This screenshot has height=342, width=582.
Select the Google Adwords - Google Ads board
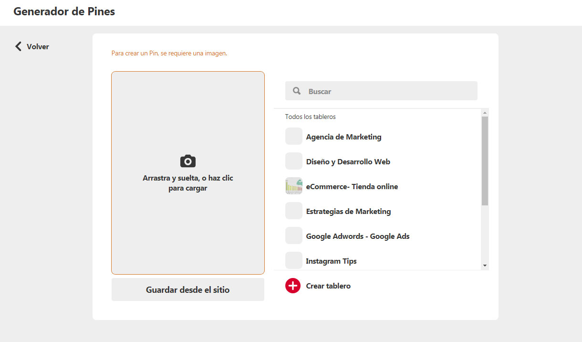coord(357,236)
